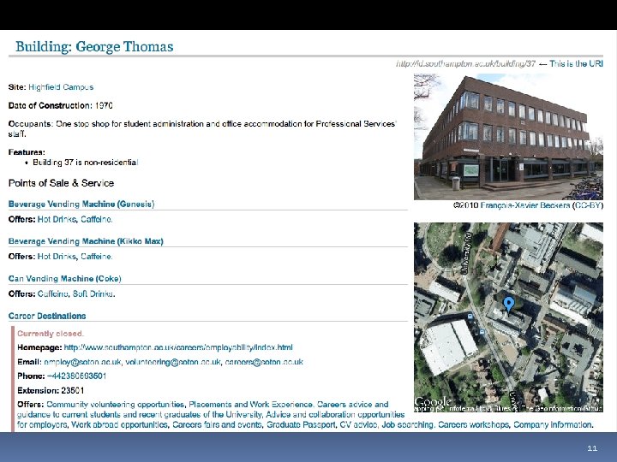Open Can Vending Machine (Coke) link

(65, 279)
